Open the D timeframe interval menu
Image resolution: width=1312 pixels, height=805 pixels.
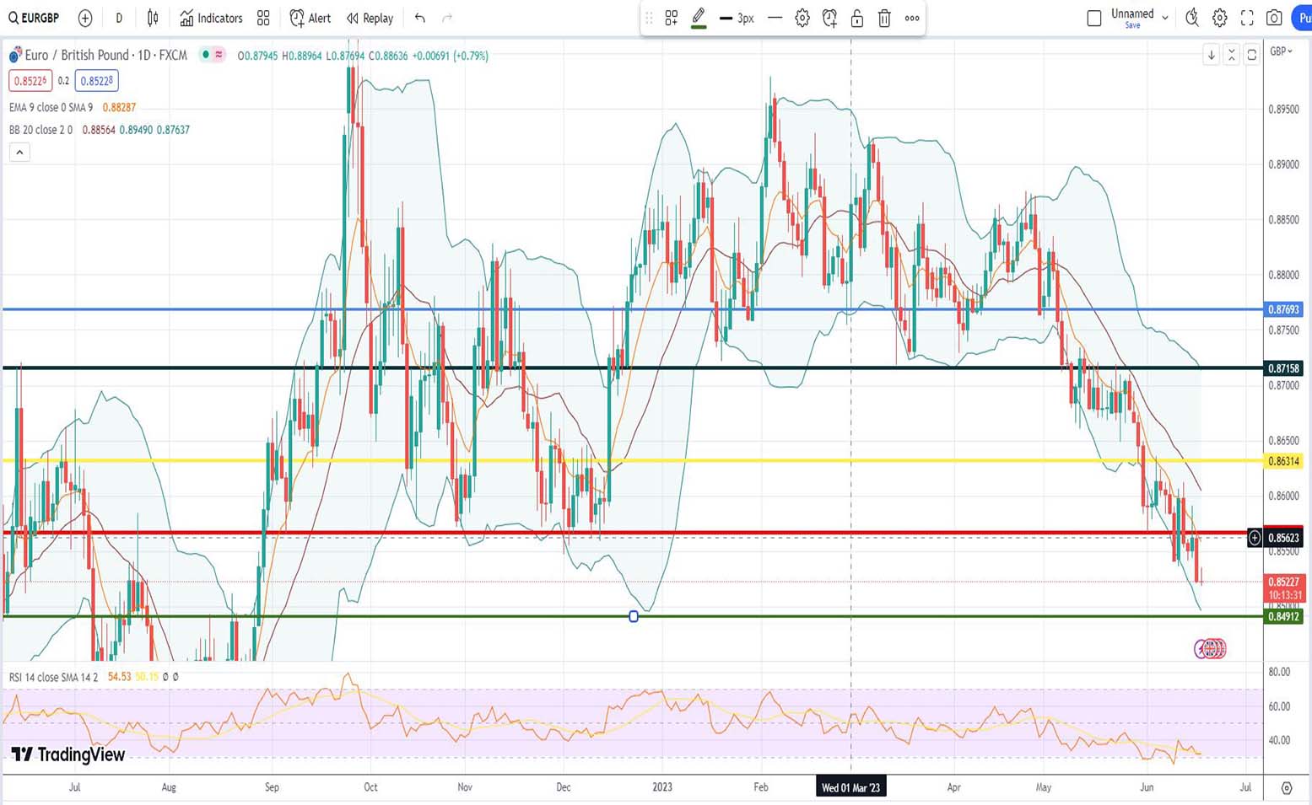(x=119, y=18)
